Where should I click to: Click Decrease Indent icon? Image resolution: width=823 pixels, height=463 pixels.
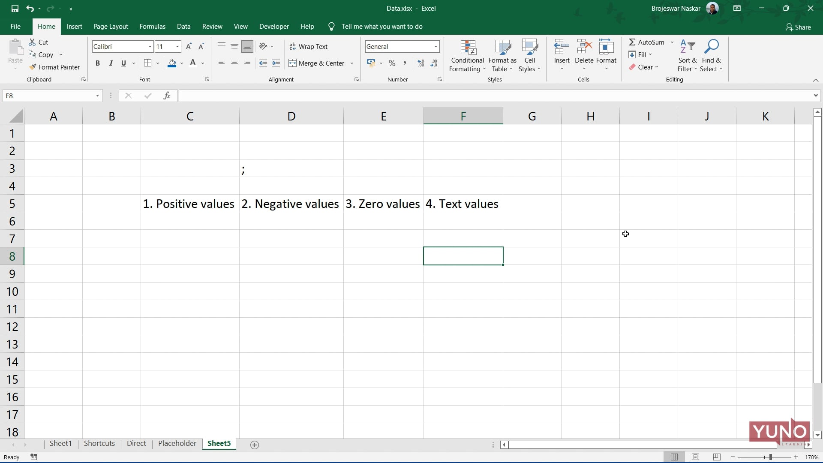click(263, 63)
